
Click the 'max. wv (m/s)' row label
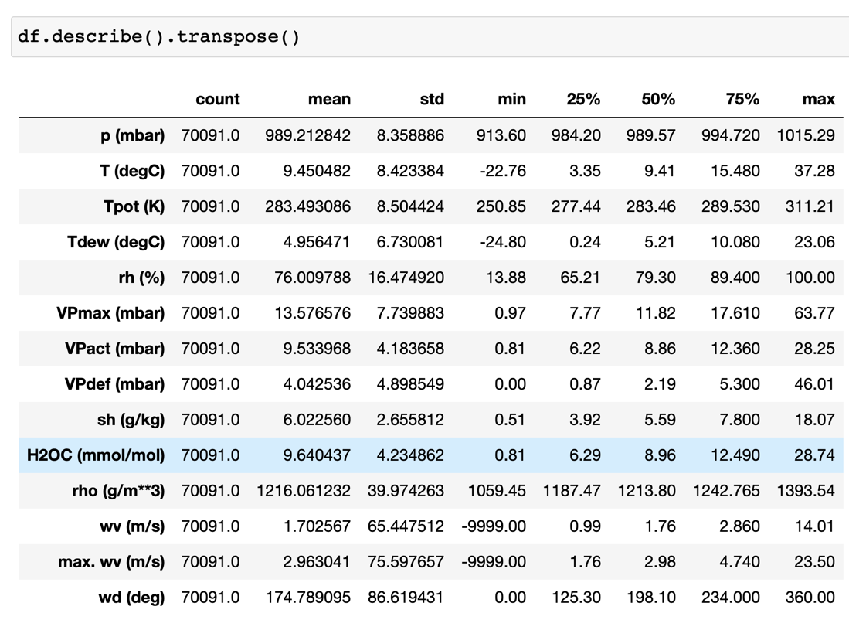click(111, 562)
